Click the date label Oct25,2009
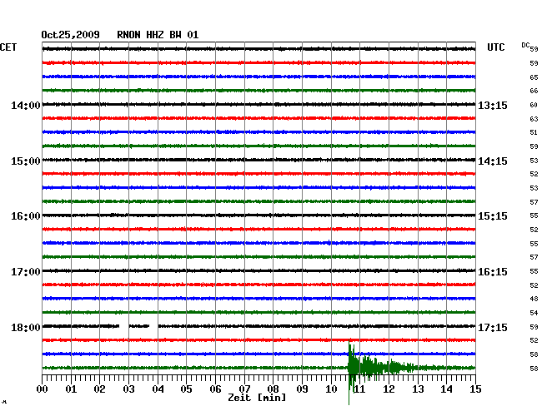The width and height of the screenshot is (542, 411). [71, 35]
